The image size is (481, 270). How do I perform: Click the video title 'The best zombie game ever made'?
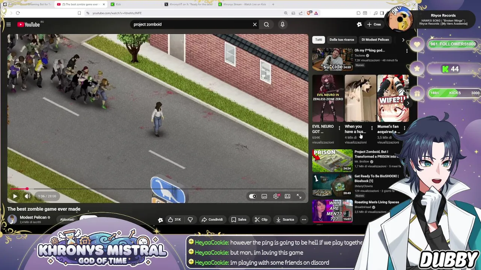point(44,209)
